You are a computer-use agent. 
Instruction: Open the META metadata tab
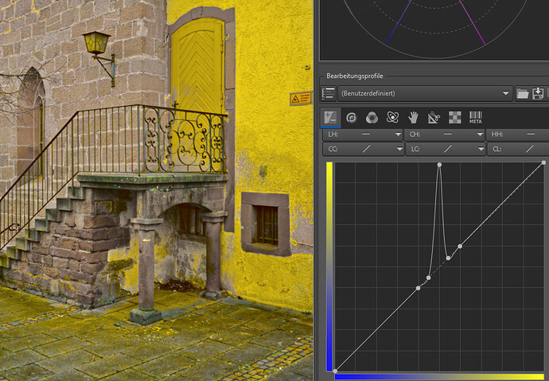tap(476, 118)
